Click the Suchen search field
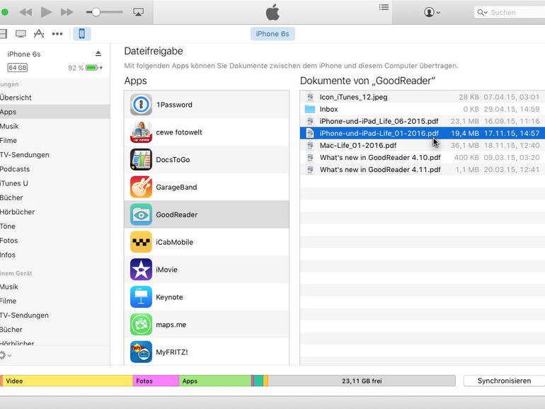The width and height of the screenshot is (545, 409). [510, 13]
